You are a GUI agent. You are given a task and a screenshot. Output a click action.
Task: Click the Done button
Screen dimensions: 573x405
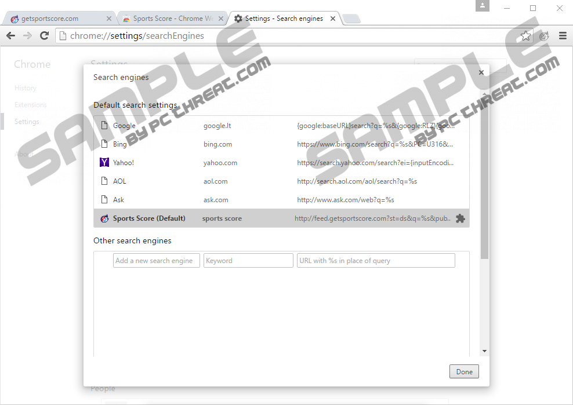coord(464,372)
